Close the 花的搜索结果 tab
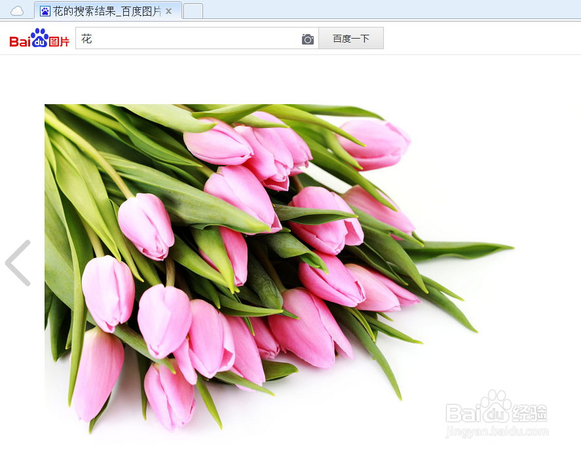This screenshot has height=452, width=581. (168, 12)
